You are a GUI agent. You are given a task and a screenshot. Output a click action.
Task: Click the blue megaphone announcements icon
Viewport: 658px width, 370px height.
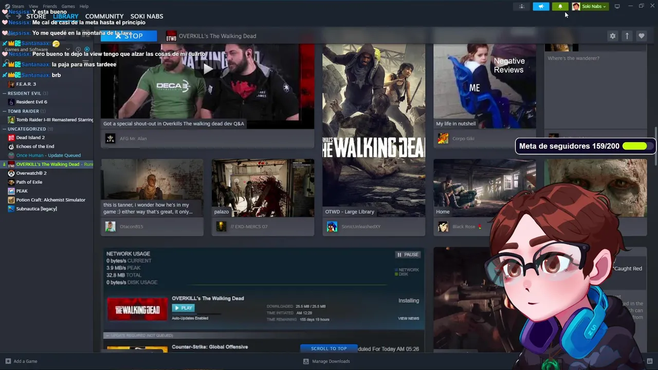click(541, 6)
